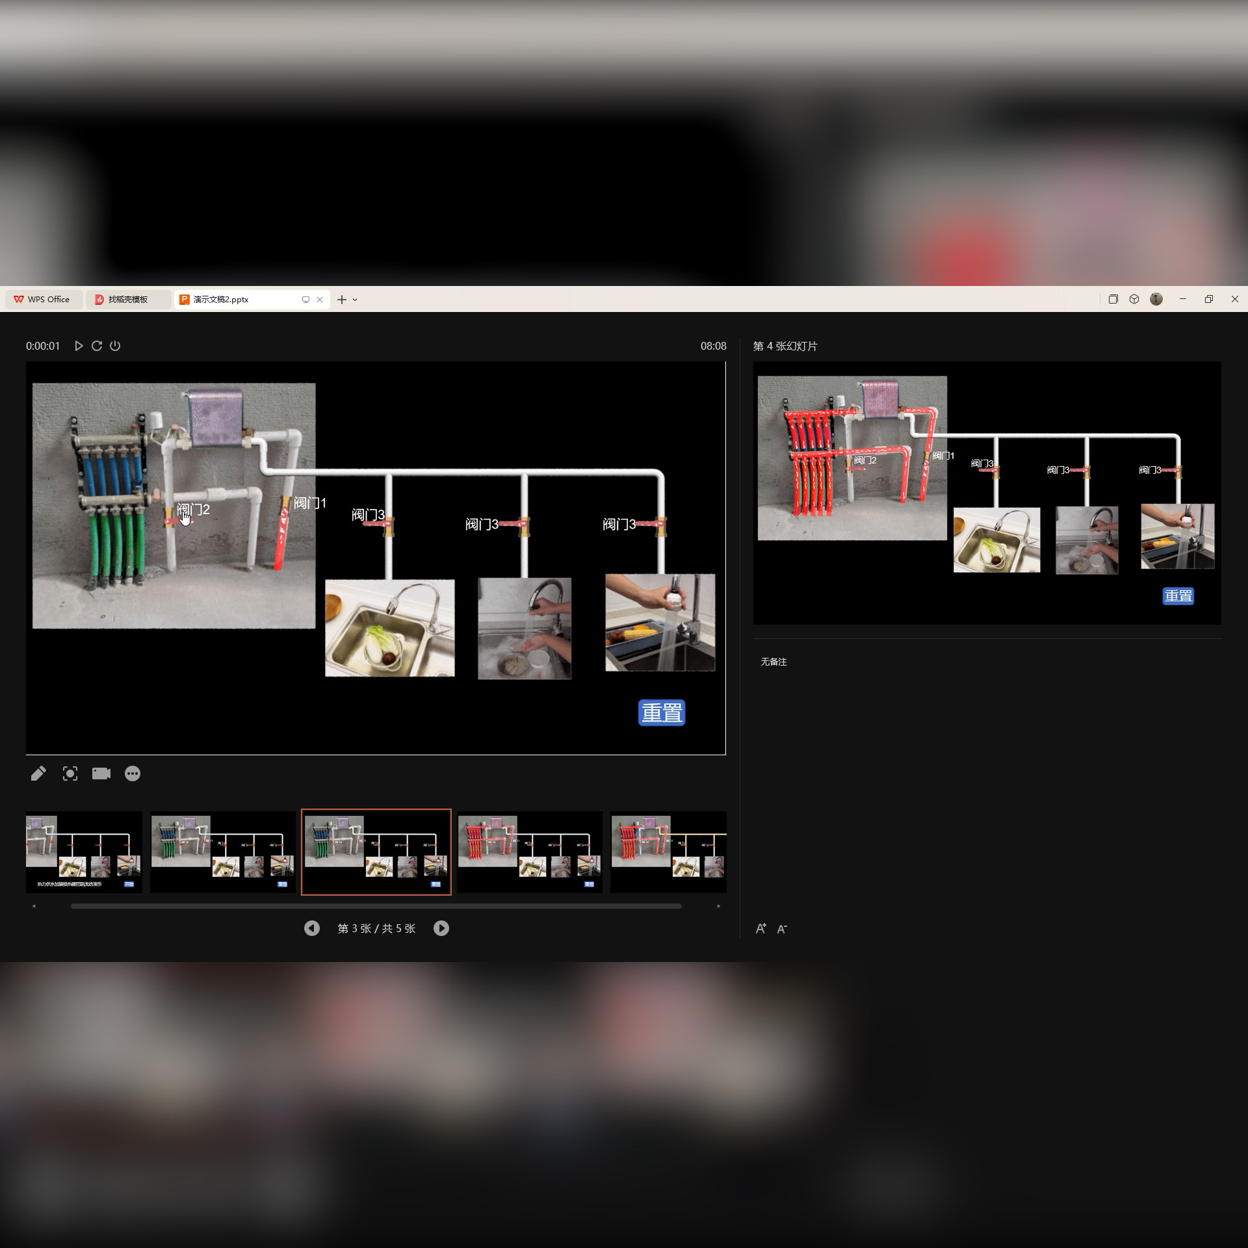1248x1248 pixels.
Task: Click the 0:00:01 elapsed timer
Action: click(x=43, y=346)
